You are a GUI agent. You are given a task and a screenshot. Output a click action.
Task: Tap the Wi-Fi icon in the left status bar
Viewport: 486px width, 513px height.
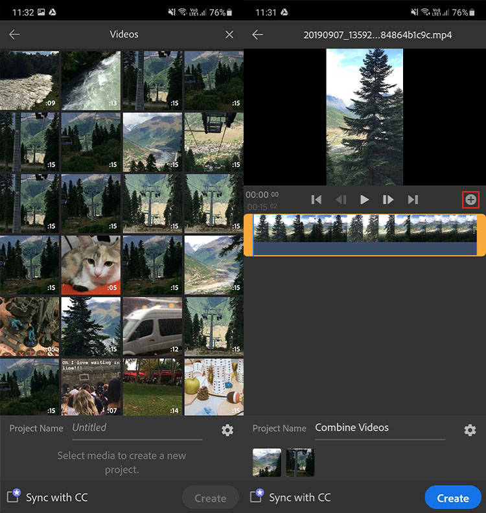click(x=182, y=12)
